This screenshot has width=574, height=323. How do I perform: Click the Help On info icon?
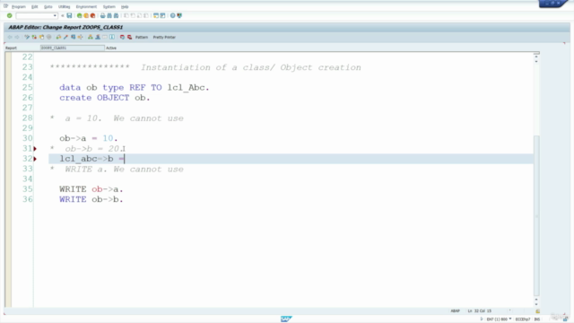(112, 37)
